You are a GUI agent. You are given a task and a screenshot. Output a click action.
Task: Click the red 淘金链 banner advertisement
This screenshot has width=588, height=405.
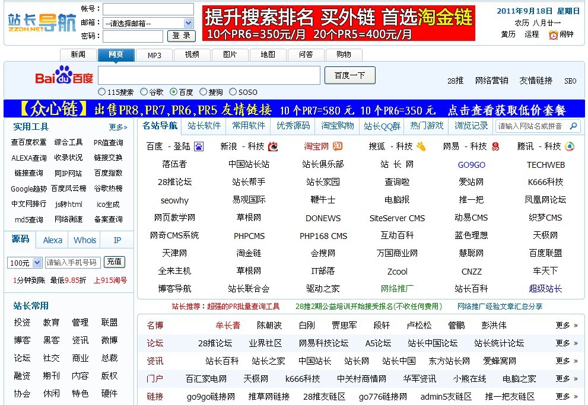tap(339, 23)
